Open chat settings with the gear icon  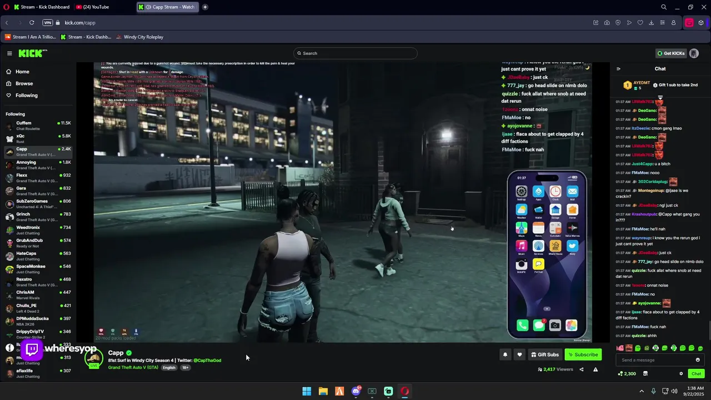coord(681,374)
